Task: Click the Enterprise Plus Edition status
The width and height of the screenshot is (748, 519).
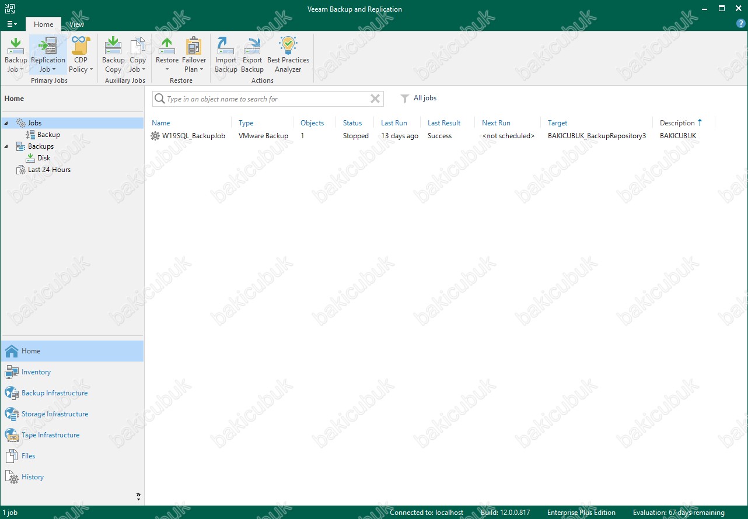Action: click(581, 513)
